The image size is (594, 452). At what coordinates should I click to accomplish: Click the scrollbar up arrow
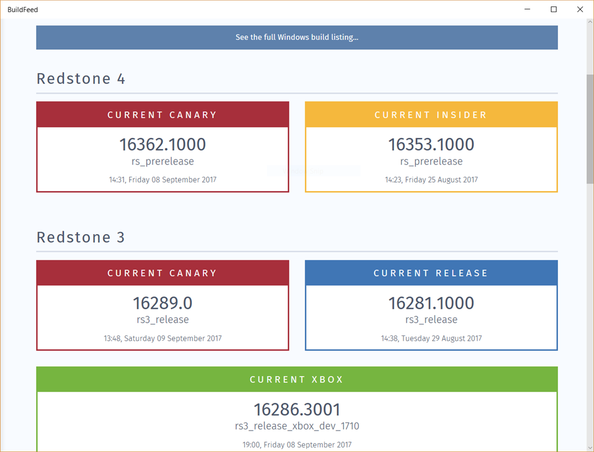[x=590, y=22]
